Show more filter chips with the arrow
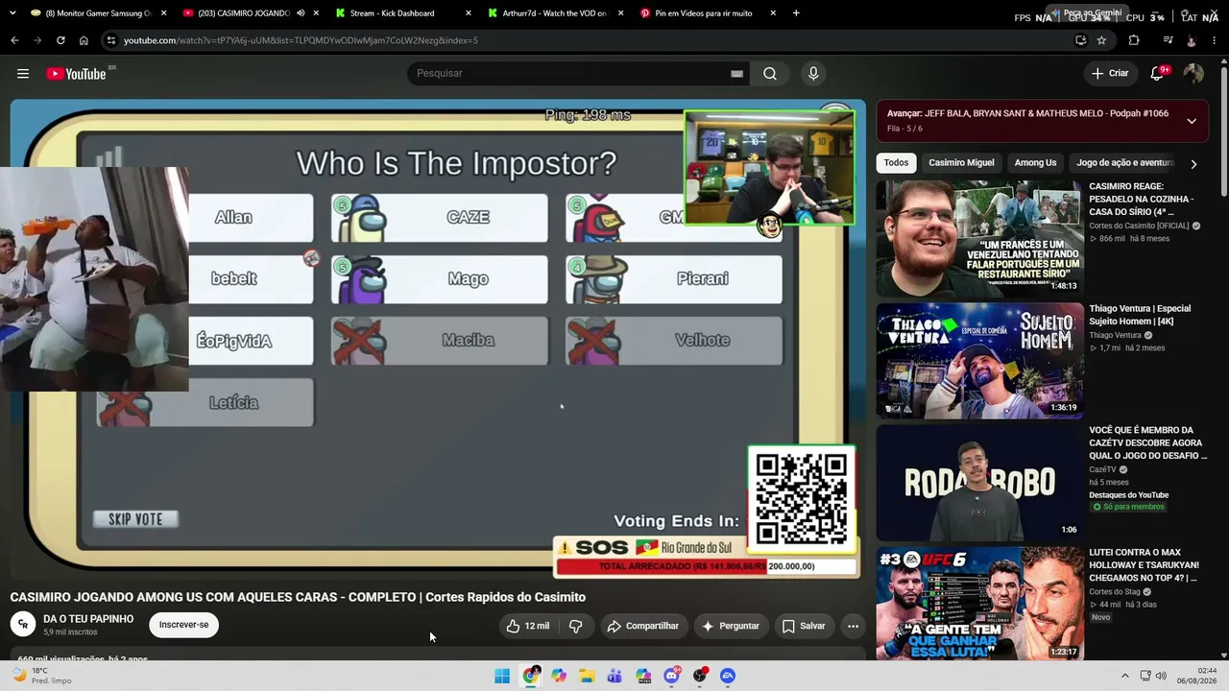This screenshot has height=691, width=1229. pyautogui.click(x=1193, y=164)
